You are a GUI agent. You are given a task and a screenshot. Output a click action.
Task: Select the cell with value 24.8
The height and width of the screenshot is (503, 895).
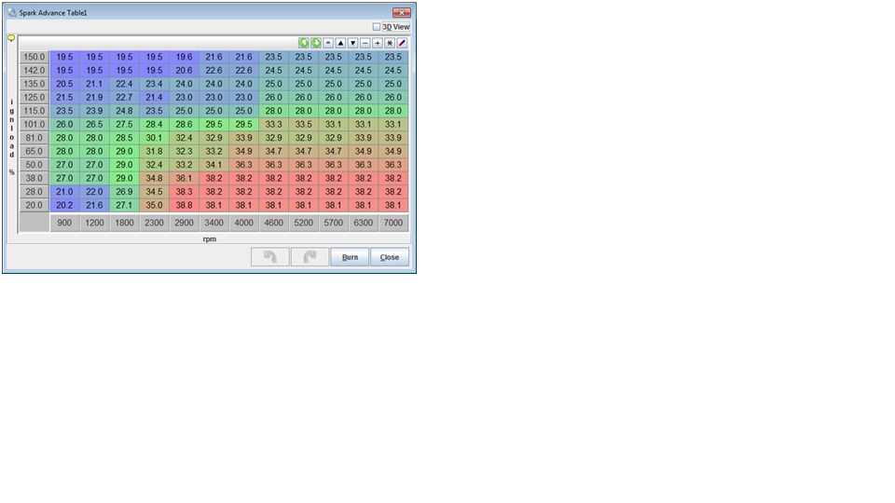point(124,111)
